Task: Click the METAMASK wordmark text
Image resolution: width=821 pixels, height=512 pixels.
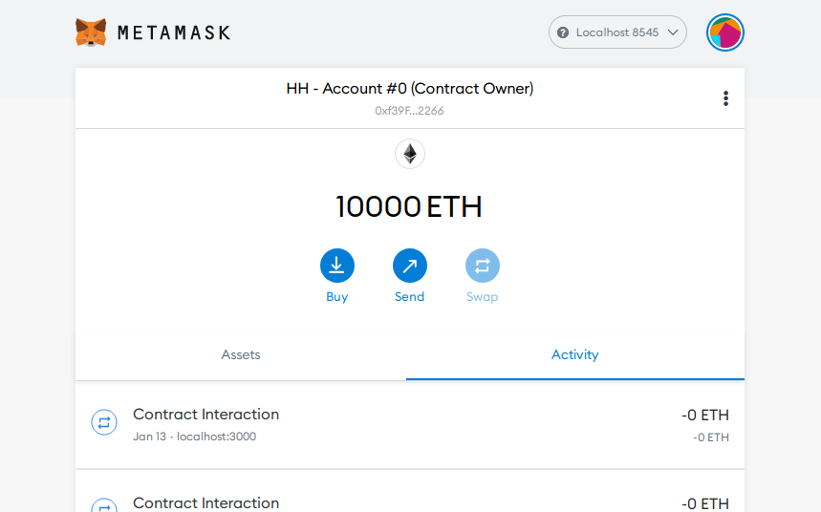Action: (174, 33)
